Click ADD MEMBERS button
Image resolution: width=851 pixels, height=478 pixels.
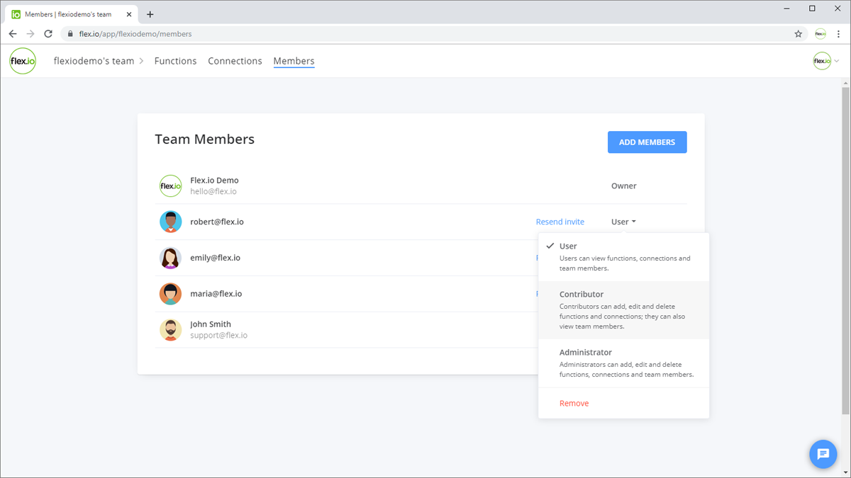coord(647,142)
